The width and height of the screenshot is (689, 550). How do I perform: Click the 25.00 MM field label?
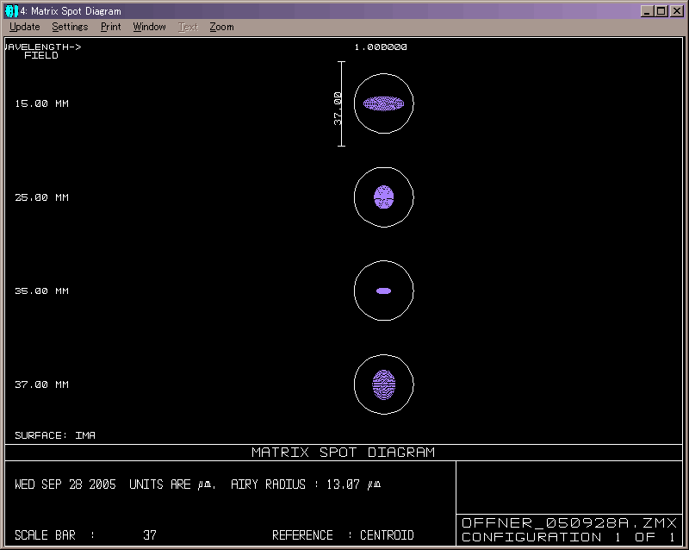[41, 197]
